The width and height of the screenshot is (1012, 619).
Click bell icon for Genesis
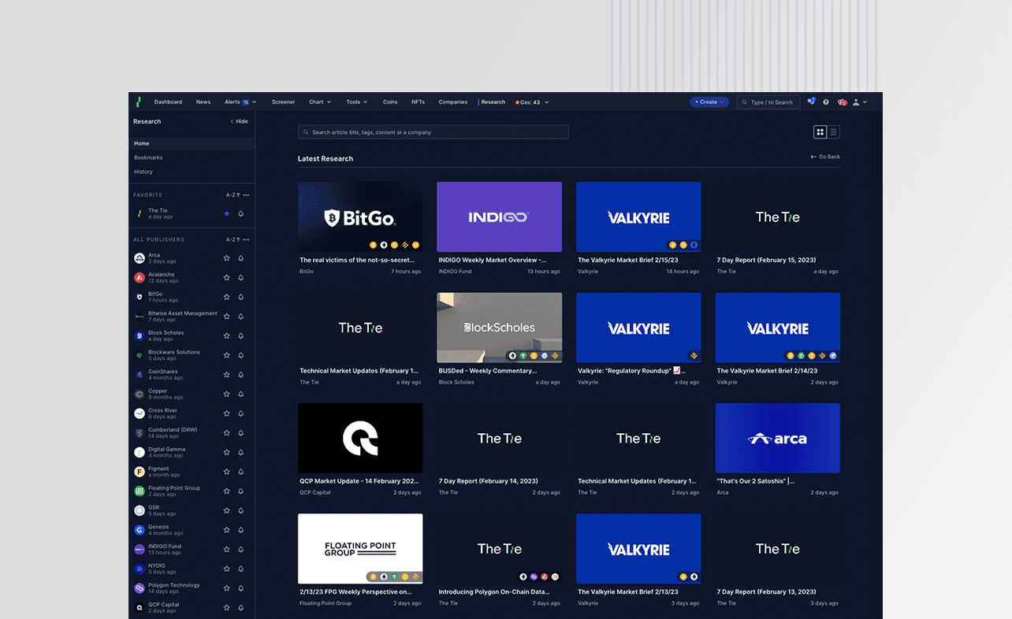coord(241,530)
